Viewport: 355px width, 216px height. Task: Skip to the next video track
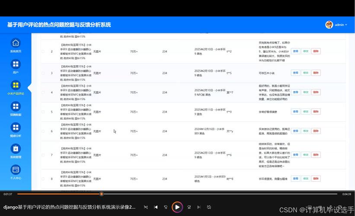tap(199, 207)
